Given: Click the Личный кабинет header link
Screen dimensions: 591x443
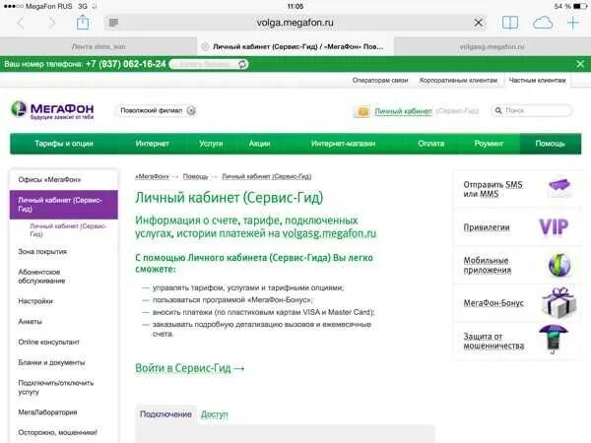Looking at the screenshot, I should pos(403,111).
